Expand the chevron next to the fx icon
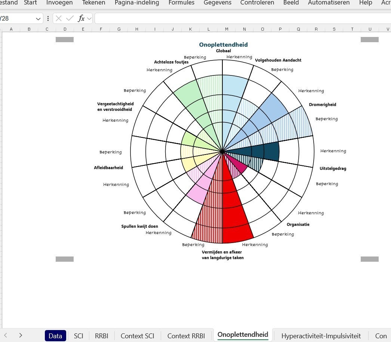The width and height of the screenshot is (391, 342). [x=89, y=18]
